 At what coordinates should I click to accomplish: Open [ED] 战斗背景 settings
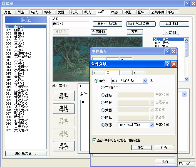[x=141, y=24]
